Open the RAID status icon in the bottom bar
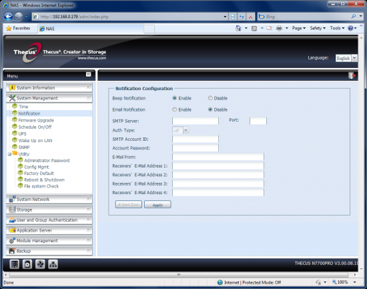 point(14,264)
